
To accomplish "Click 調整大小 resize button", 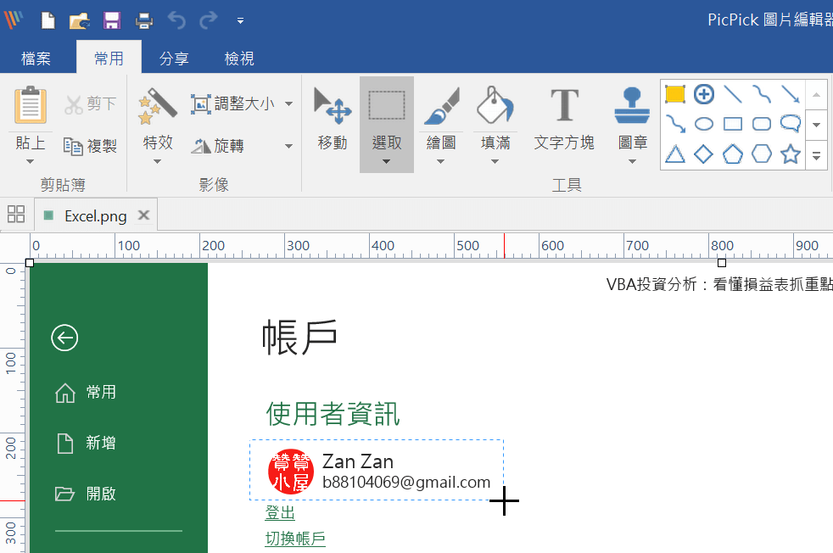I will pyautogui.click(x=232, y=103).
